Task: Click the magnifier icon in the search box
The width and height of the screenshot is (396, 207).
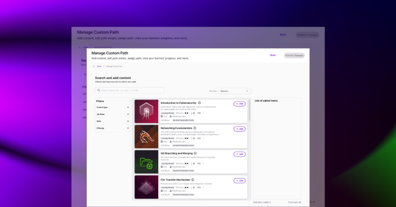Action: click(x=99, y=91)
